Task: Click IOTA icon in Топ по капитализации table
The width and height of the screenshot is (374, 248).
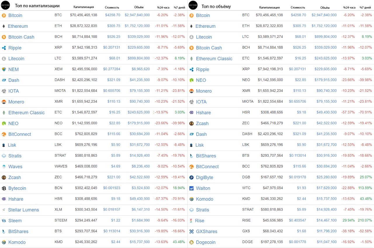Action: click(x=4, y=91)
